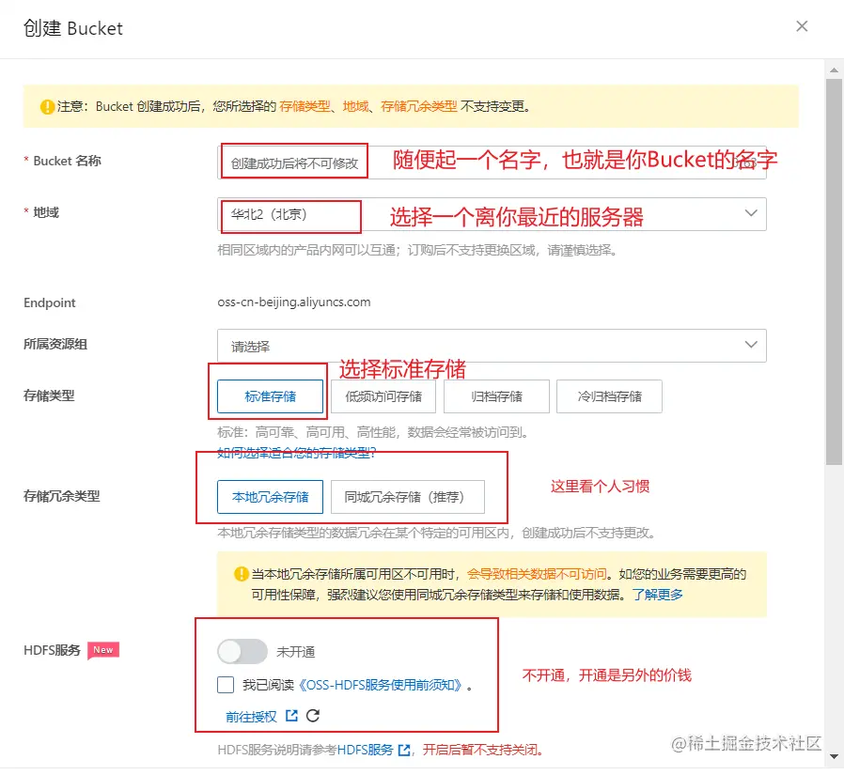
Task: Click the New badge next to HDFS服务
Action: [x=102, y=650]
